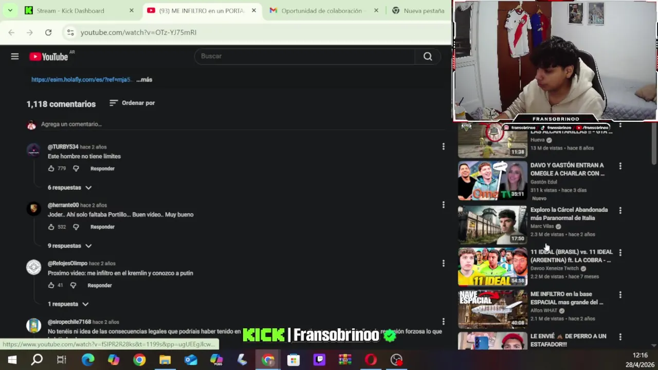Image resolution: width=658 pixels, height=370 pixels.
Task: Open base ESPACIAL video thumbnail
Action: tap(492, 309)
